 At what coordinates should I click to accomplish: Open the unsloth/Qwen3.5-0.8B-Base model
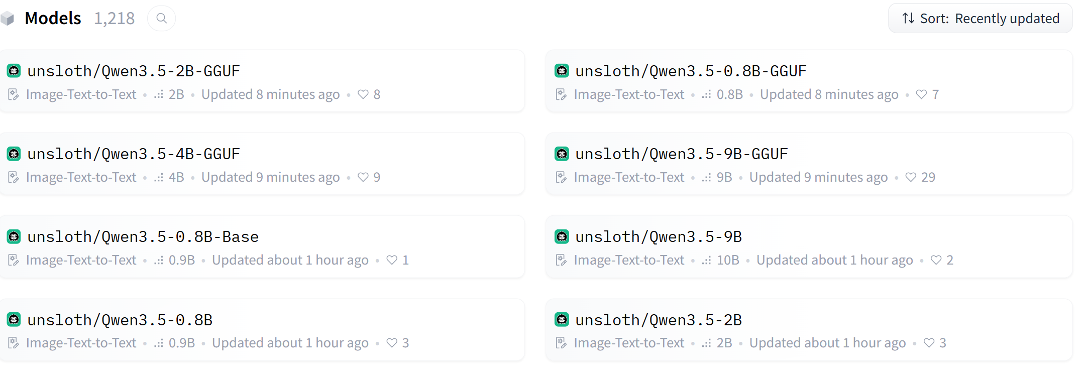coord(143,236)
